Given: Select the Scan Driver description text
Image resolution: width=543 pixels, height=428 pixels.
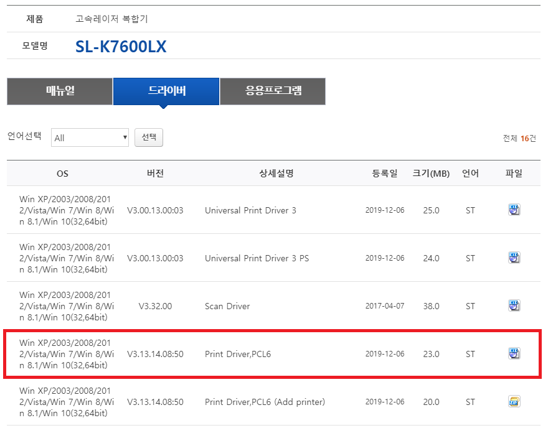Looking at the screenshot, I should pyautogui.click(x=227, y=306).
